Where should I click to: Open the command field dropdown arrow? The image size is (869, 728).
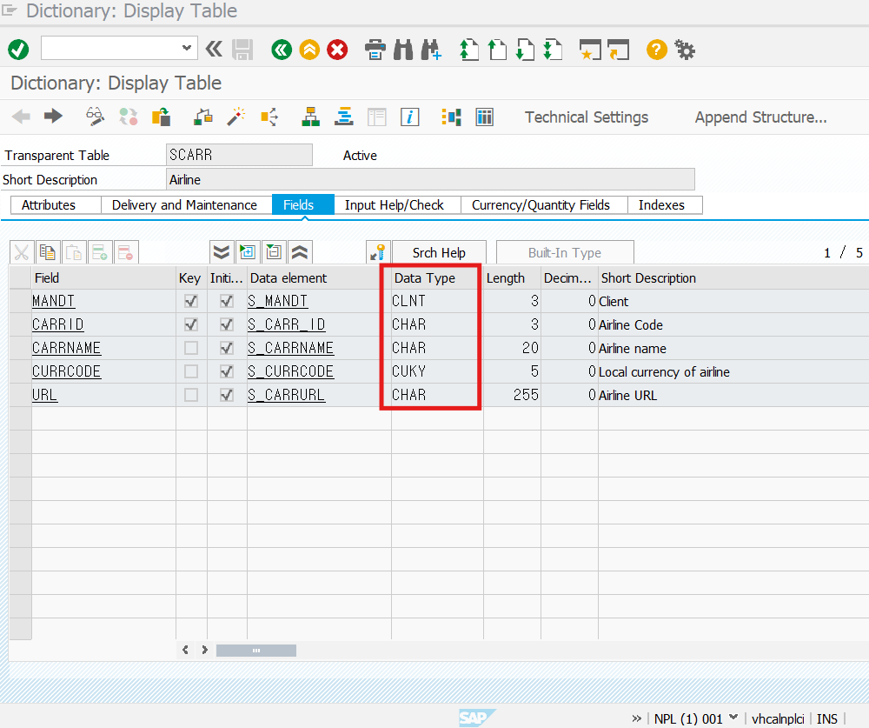185,50
